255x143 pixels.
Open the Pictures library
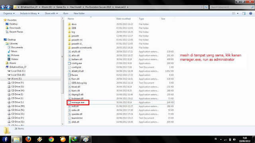[15, 55]
